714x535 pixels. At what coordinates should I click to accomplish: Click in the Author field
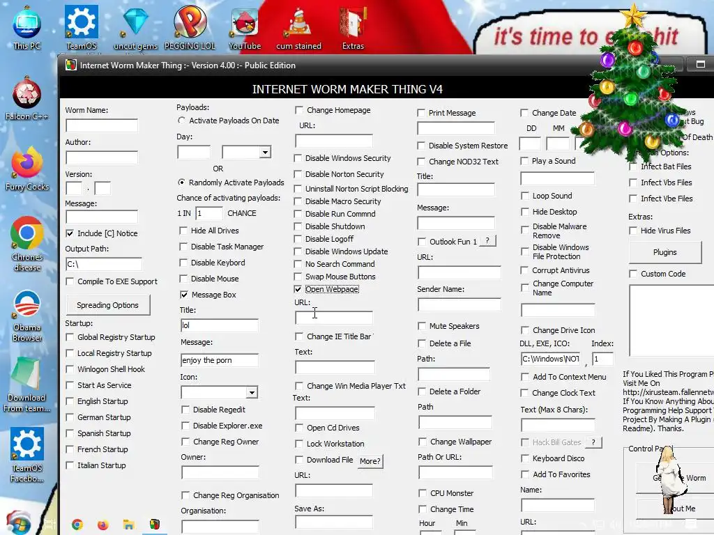click(x=102, y=158)
